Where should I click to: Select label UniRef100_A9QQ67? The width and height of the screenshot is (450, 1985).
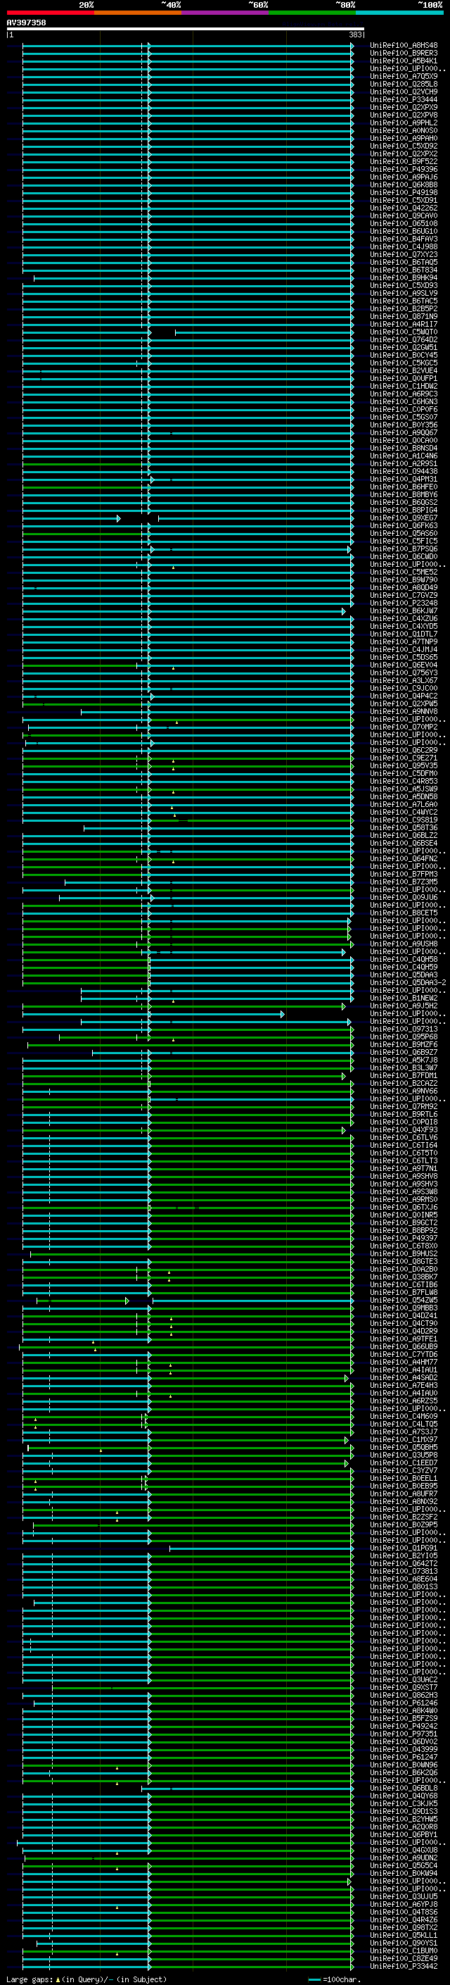(404, 432)
